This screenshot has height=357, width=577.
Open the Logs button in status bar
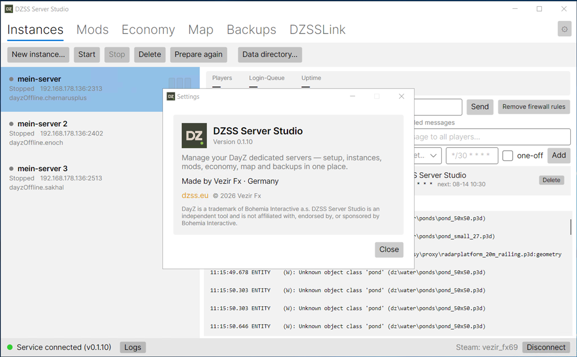point(132,348)
